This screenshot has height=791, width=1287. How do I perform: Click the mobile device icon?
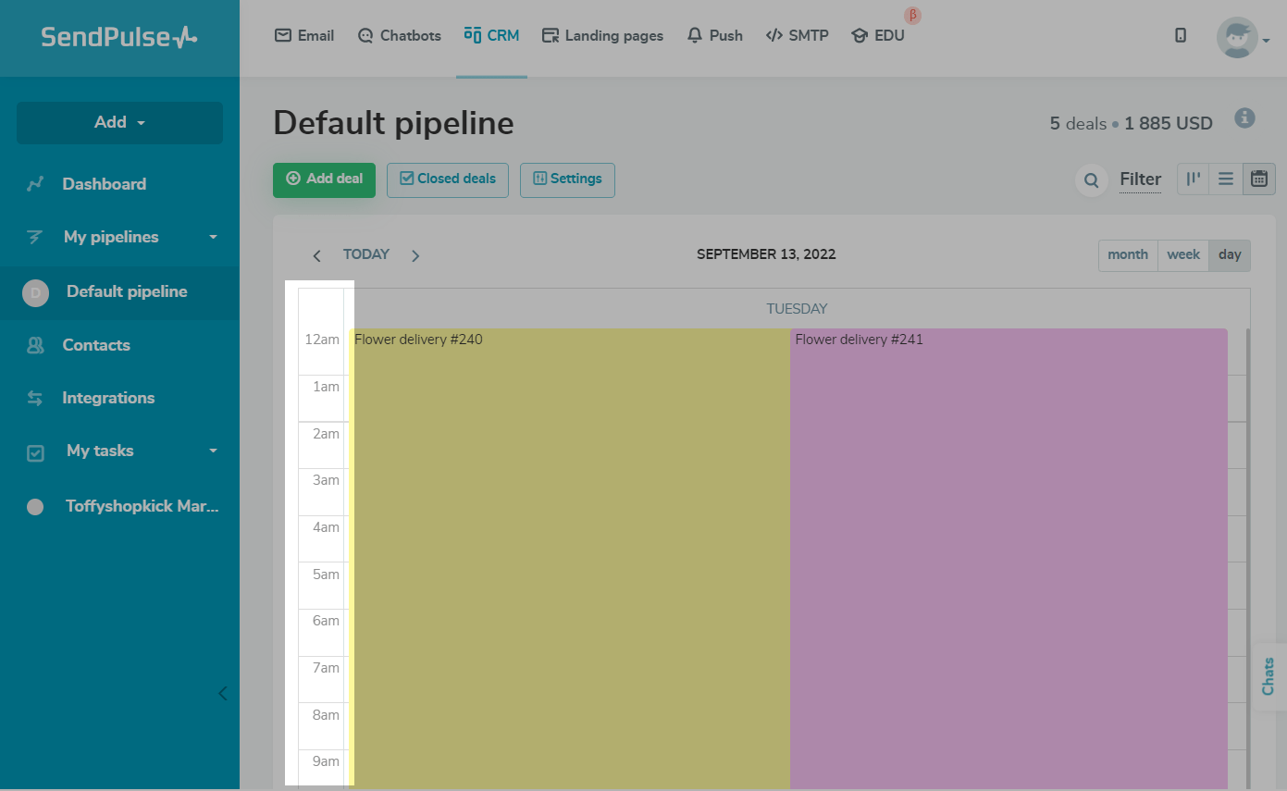(1181, 36)
